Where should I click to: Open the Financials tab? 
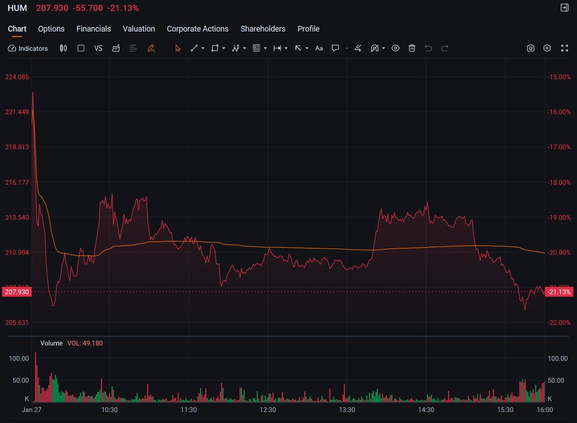click(94, 29)
